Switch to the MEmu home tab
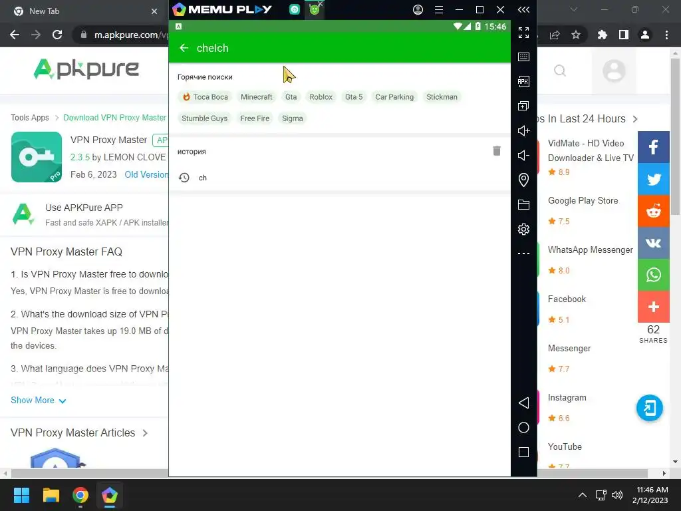Viewport: 681px width, 511px height. click(295, 9)
